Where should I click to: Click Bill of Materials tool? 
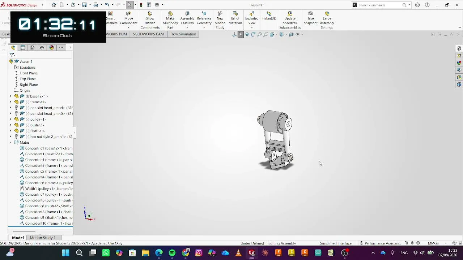(x=235, y=18)
